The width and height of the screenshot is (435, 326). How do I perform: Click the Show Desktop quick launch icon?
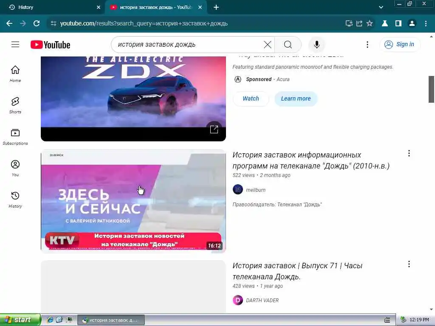coord(69,320)
